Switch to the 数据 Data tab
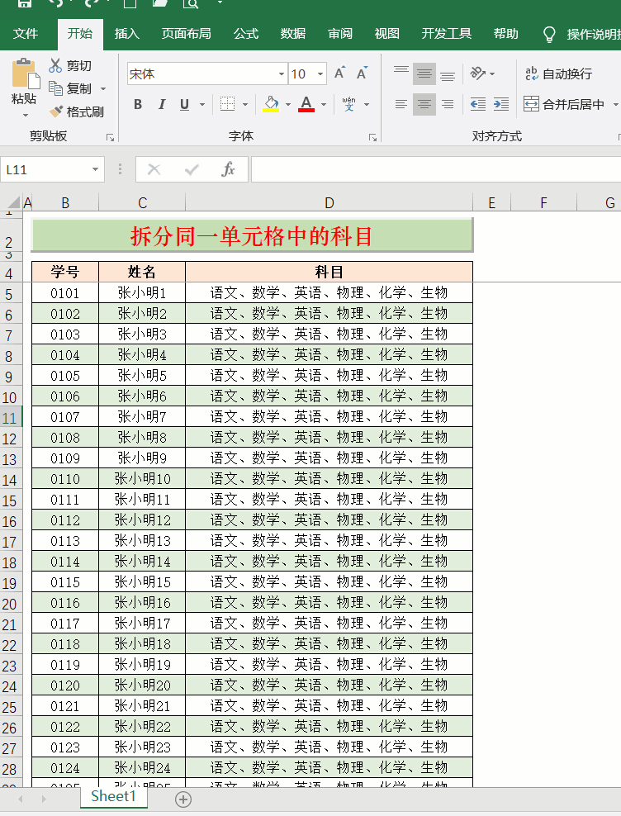Screen dimensions: 621x816 [x=292, y=34]
